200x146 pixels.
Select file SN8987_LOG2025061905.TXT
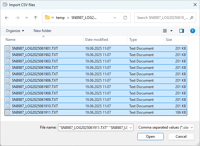(x=96, y=74)
